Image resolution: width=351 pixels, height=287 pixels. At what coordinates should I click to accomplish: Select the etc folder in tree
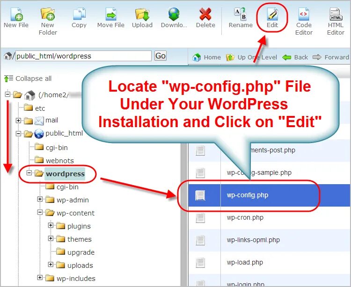tap(40, 108)
